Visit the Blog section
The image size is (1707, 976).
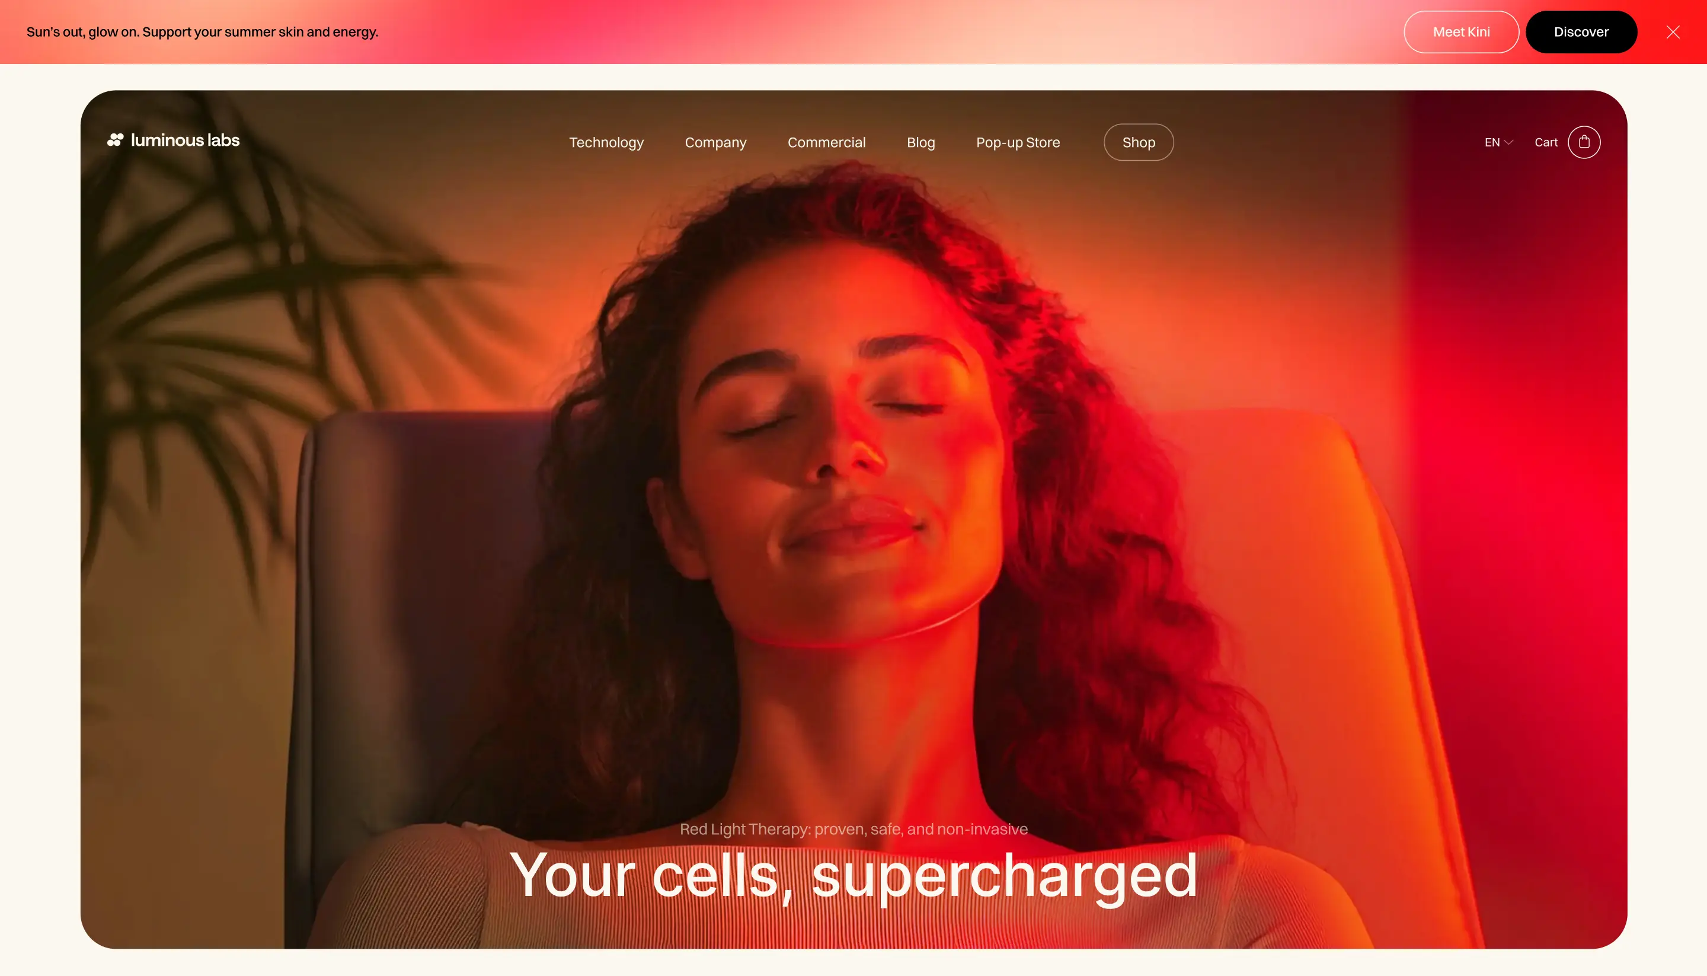[920, 143]
